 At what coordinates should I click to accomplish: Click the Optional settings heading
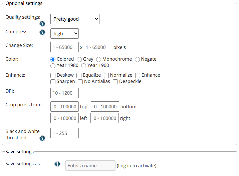(24, 3)
